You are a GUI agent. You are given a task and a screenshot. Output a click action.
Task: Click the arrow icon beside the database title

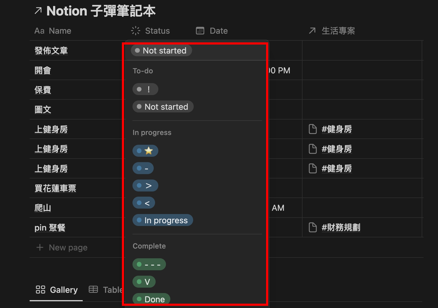tap(38, 11)
